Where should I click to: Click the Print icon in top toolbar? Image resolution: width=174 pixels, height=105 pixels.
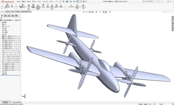pos(70,1)
